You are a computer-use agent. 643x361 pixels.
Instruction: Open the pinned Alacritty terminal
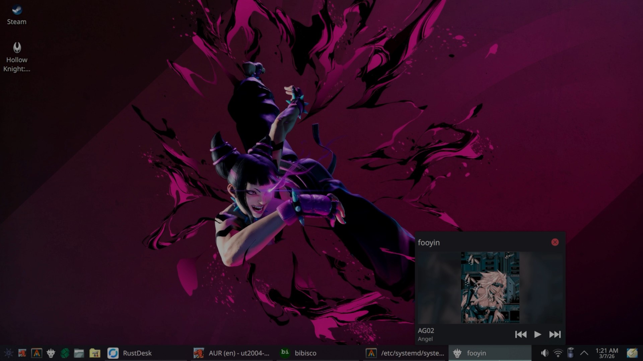pyautogui.click(x=37, y=353)
